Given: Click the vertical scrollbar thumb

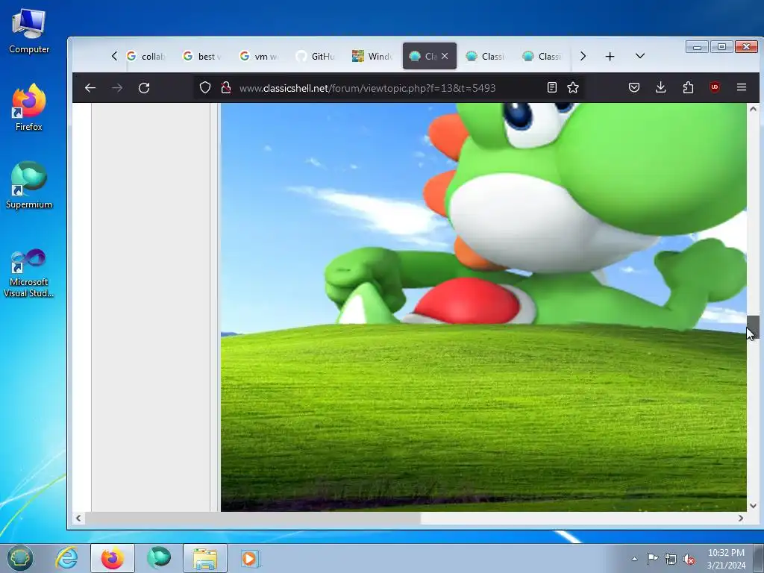Looking at the screenshot, I should point(753,327).
